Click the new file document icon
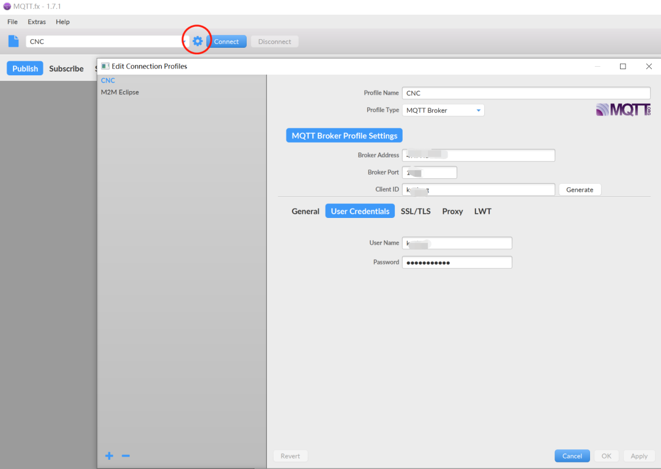This screenshot has height=469, width=661. [x=13, y=41]
